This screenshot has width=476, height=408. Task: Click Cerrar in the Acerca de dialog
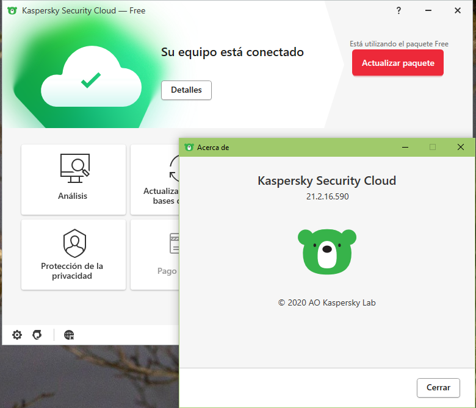[438, 388]
